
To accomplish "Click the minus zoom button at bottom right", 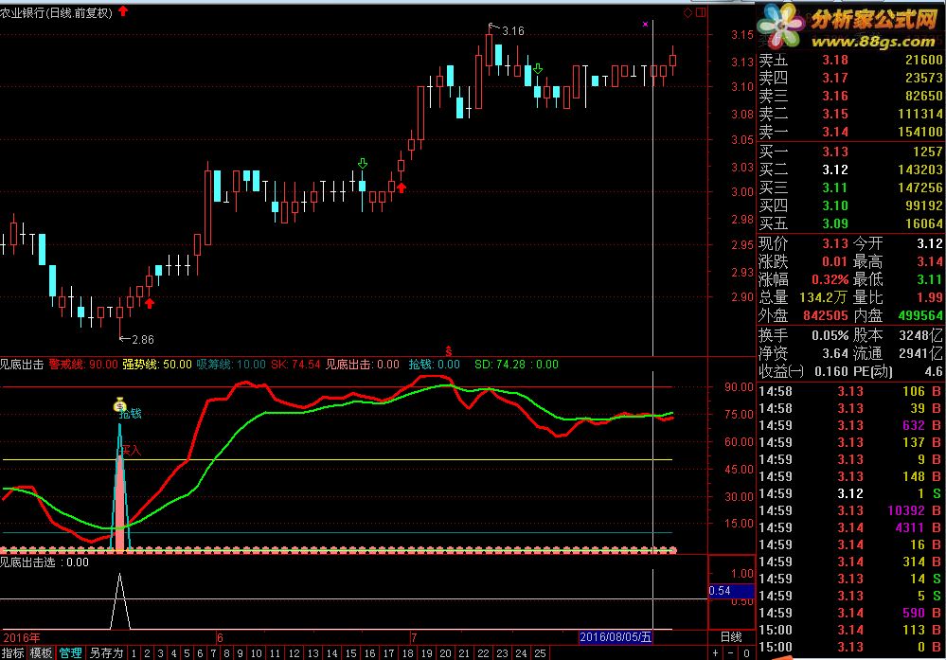I will tap(730, 652).
